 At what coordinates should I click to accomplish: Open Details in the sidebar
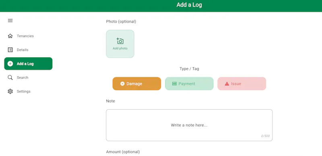(x=28, y=50)
